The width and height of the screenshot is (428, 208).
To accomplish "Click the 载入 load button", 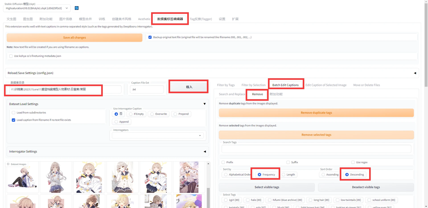I will tap(189, 87).
